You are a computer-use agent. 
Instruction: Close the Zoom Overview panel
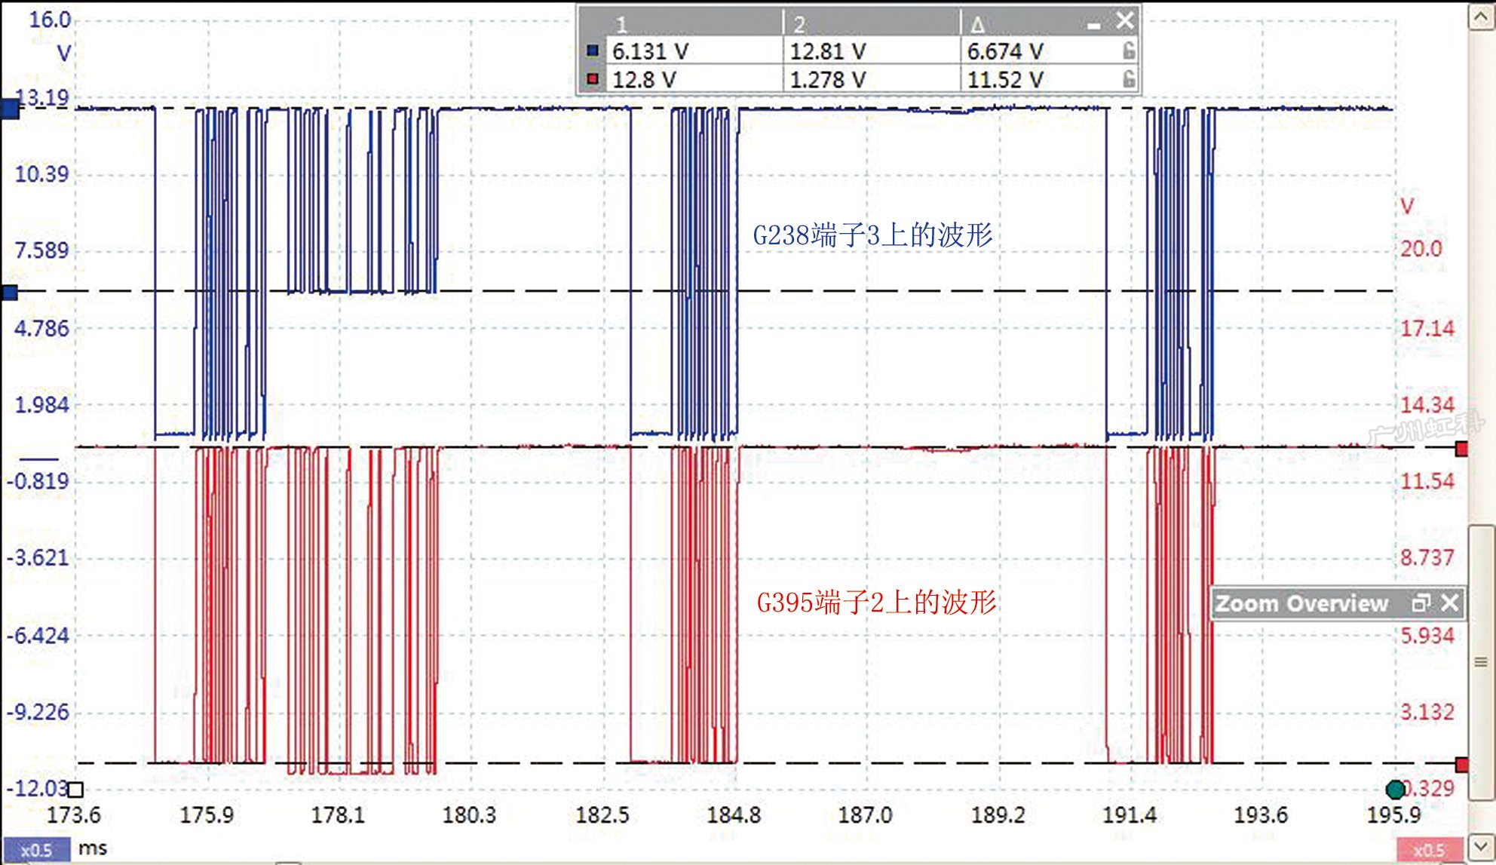1450,603
